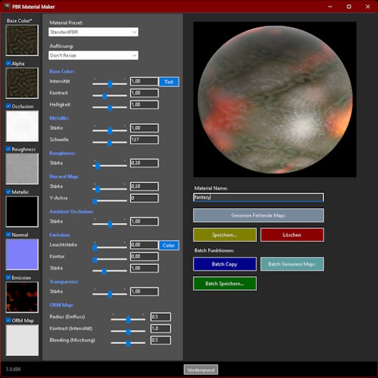Open the Auflösung resolution dropdown

point(93,55)
